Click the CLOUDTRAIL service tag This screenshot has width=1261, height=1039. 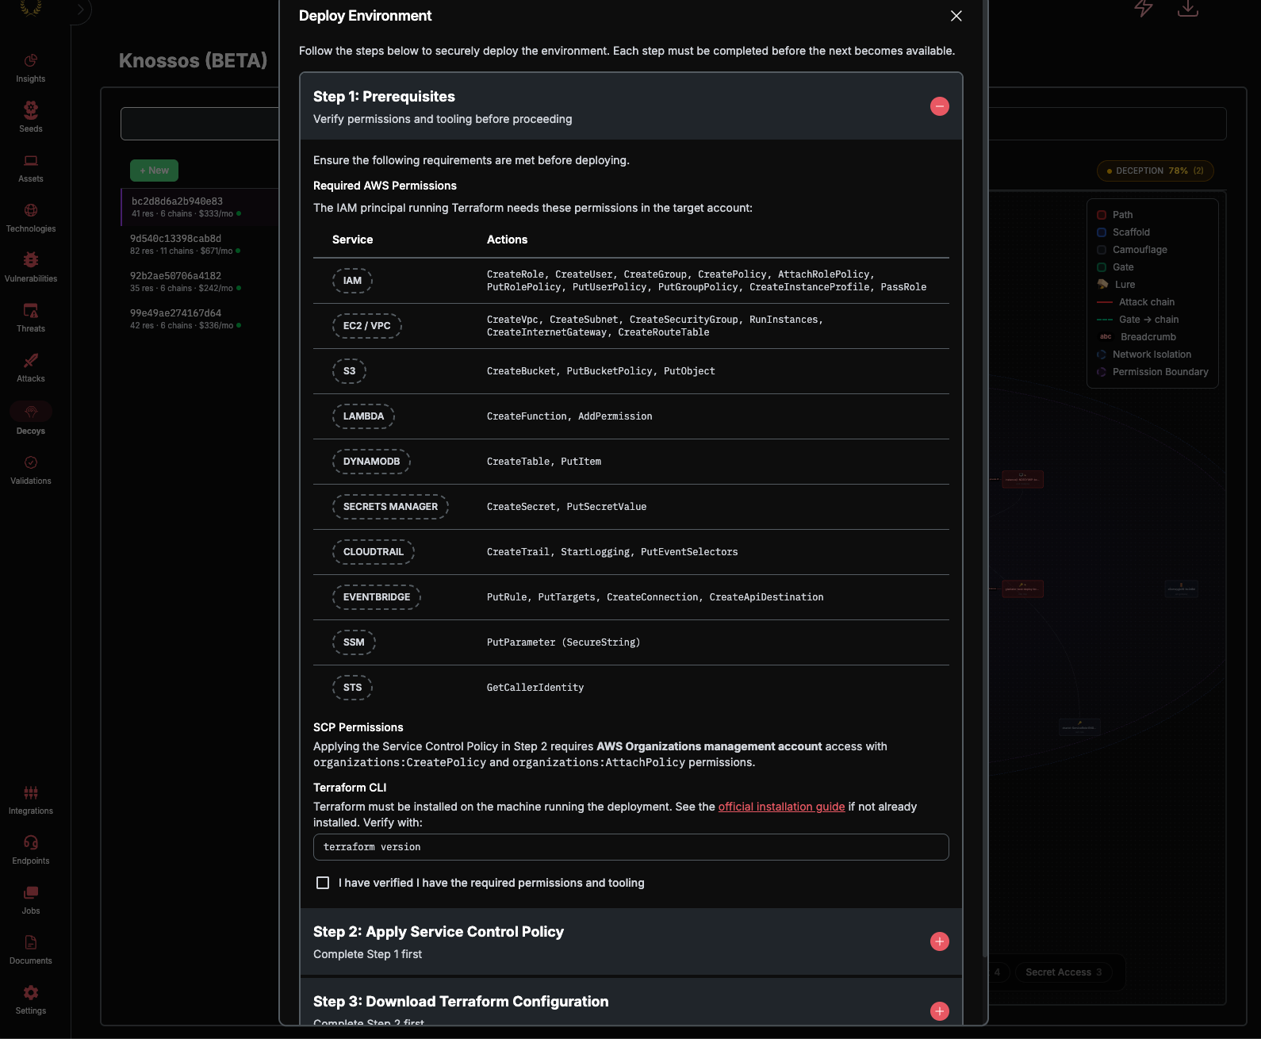(x=374, y=552)
